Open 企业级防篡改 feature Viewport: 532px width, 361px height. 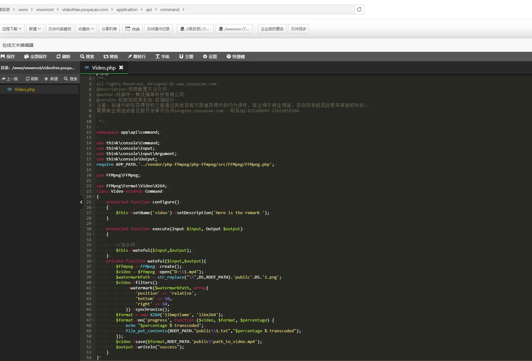pos(272,29)
